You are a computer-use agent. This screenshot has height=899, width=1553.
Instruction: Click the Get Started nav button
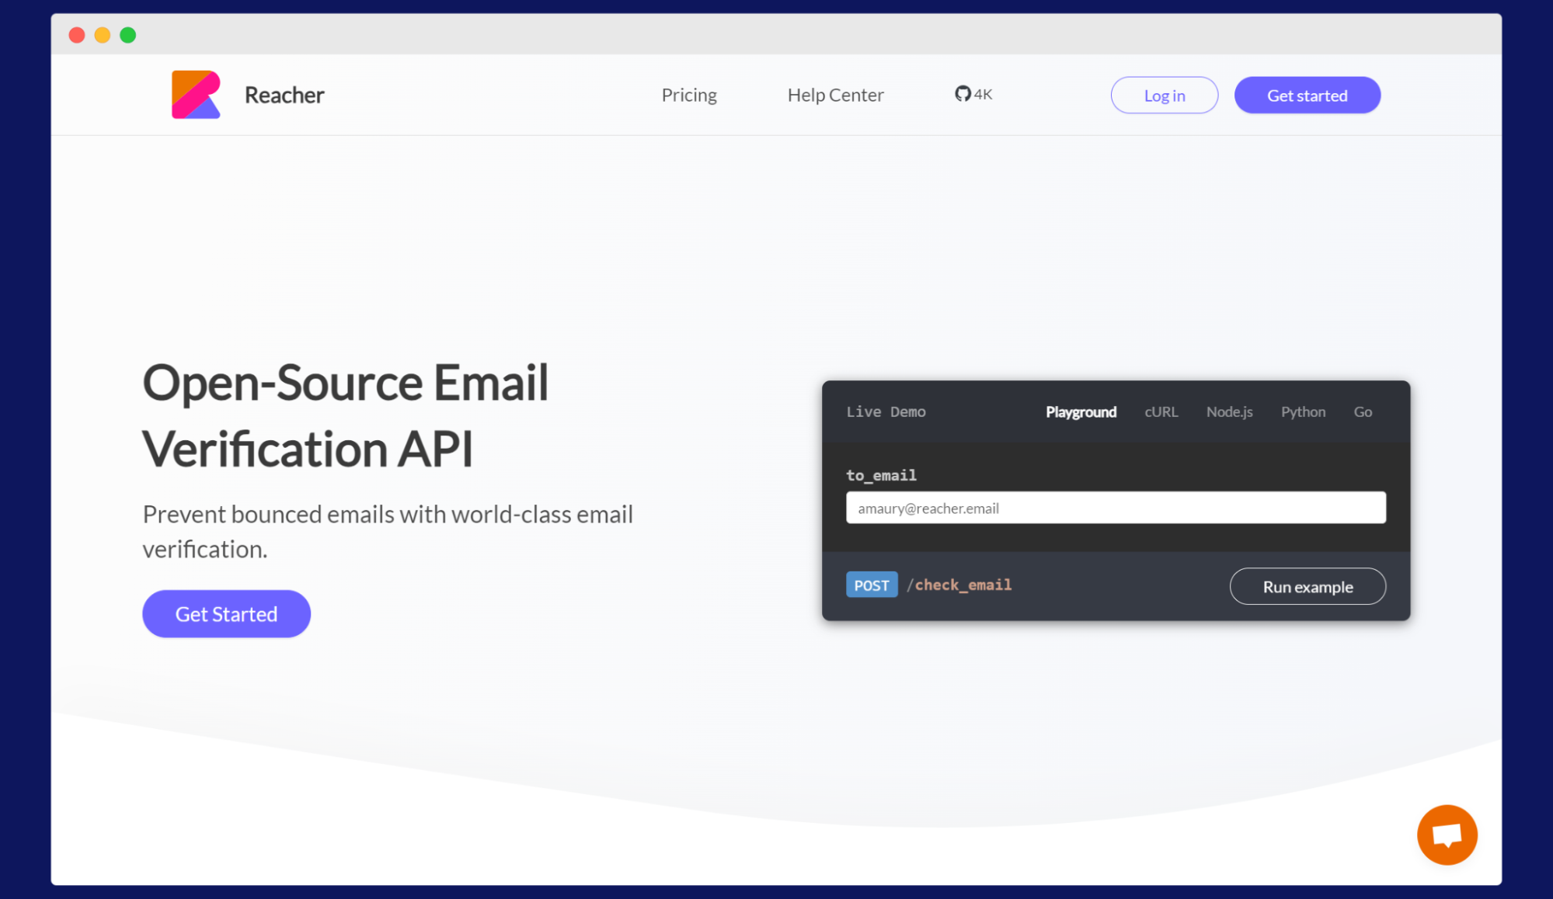pos(1307,94)
